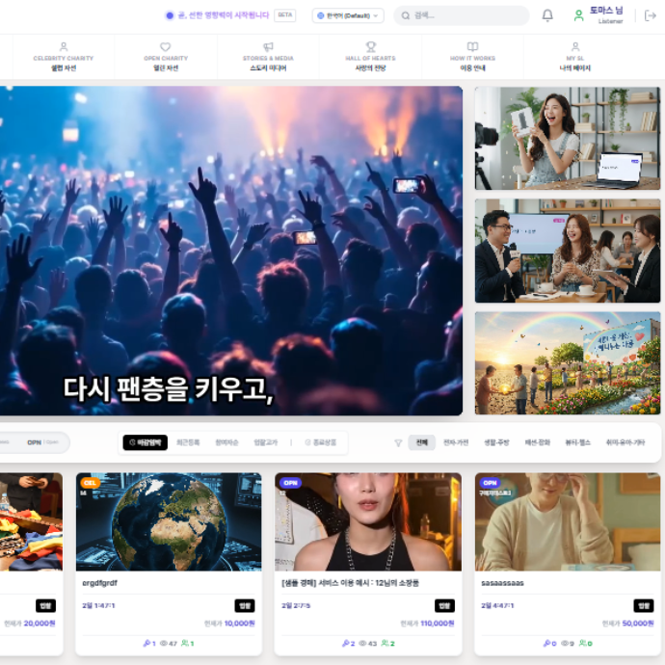This screenshot has height=665, width=665.
Task: Click bid count icon on 110,000원 card
Action: (346, 644)
